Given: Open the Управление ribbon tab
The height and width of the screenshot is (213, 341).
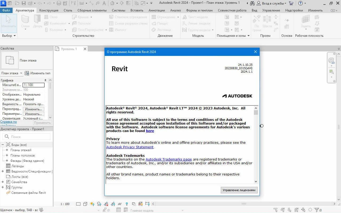Looking at the screenshot, I should pyautogui.click(x=271, y=10).
